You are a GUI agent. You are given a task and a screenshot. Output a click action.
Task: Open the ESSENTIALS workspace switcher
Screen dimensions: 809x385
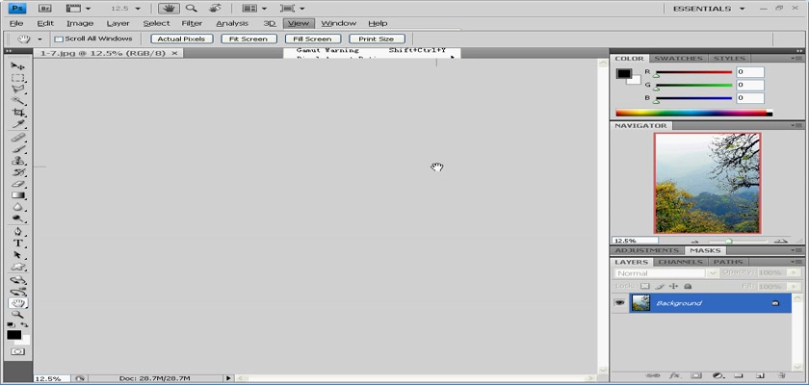click(x=698, y=8)
